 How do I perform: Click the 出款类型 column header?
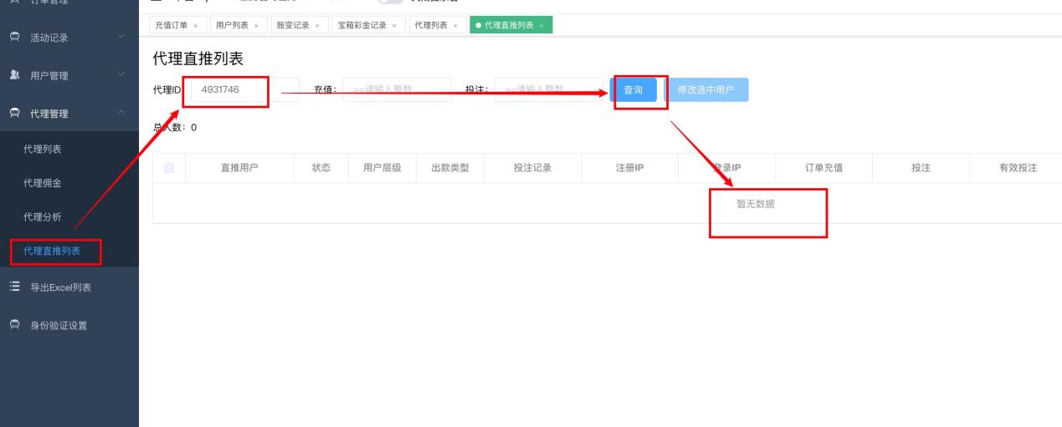[449, 168]
